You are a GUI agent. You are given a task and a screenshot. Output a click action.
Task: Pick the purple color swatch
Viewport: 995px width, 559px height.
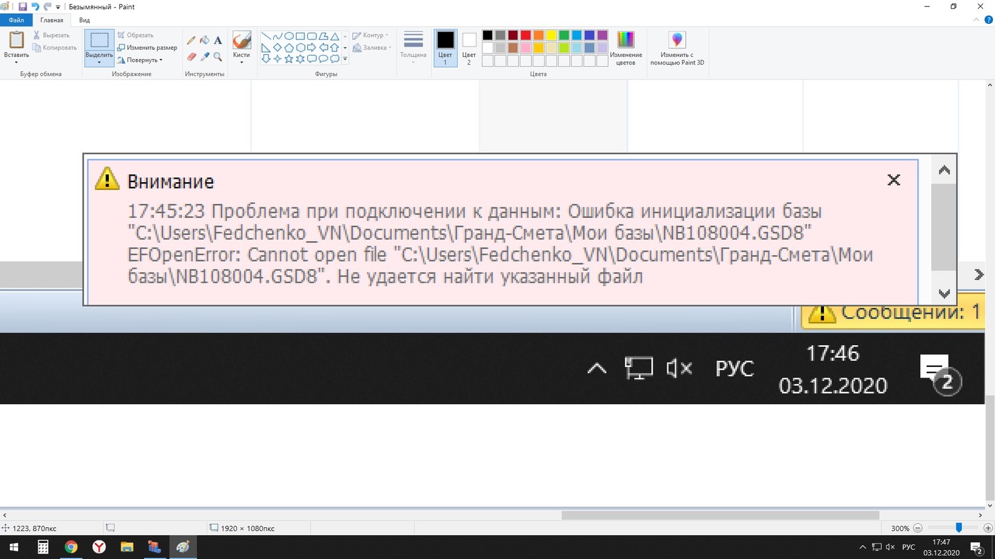click(x=602, y=35)
